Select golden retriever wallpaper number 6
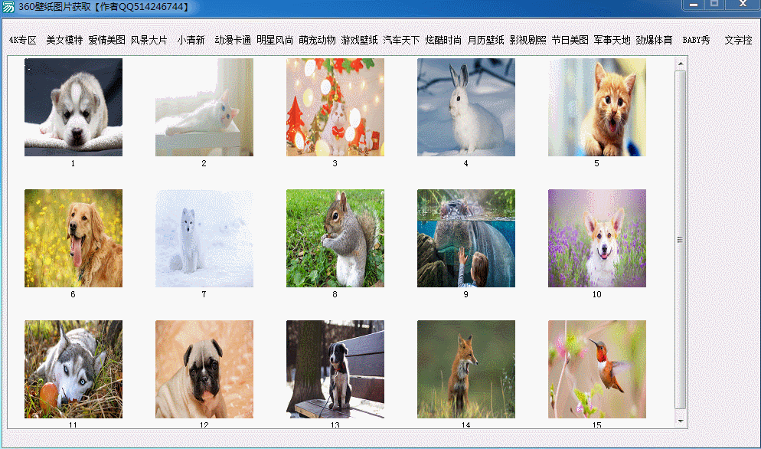This screenshot has width=761, height=449. click(73, 238)
